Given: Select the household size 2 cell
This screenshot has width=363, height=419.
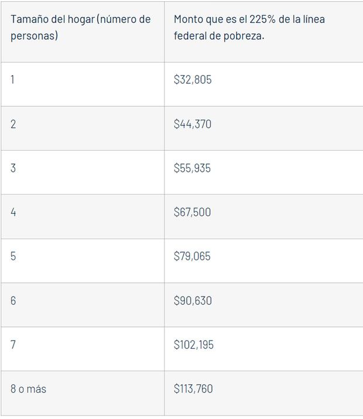Looking at the screenshot, I should coord(13,124).
